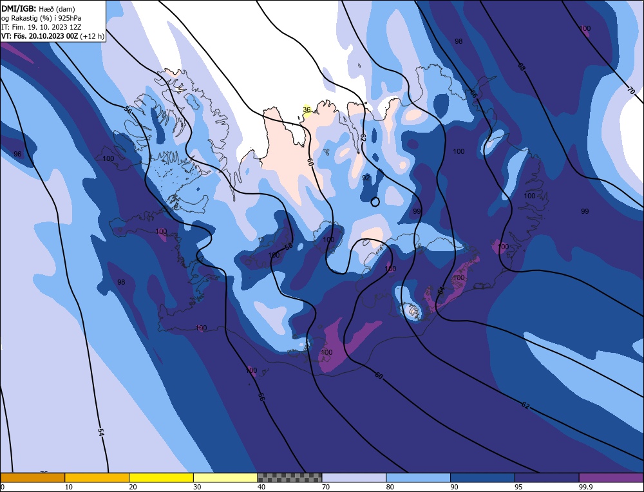Click the legend tick label 20
644x492 pixels.
tap(133, 487)
